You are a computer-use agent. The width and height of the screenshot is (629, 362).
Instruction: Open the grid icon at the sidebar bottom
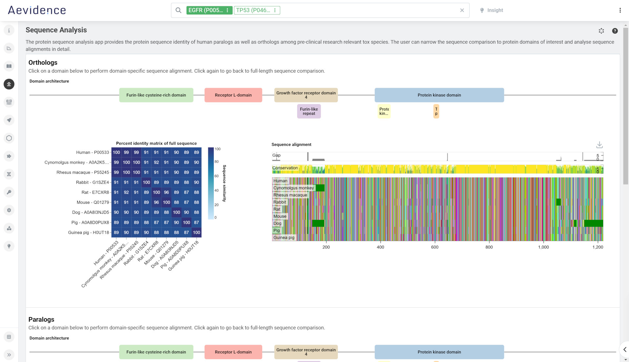pos(9,337)
